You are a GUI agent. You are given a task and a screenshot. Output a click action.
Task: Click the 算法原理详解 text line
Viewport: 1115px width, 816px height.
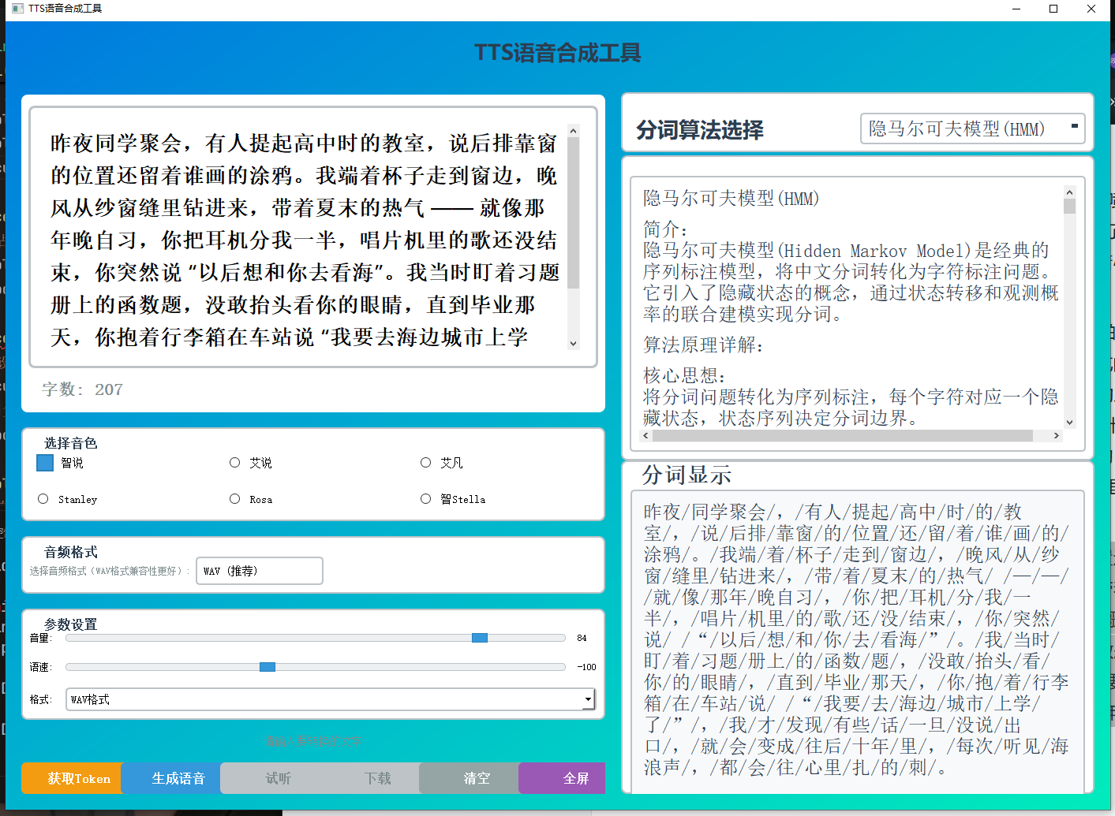703,345
